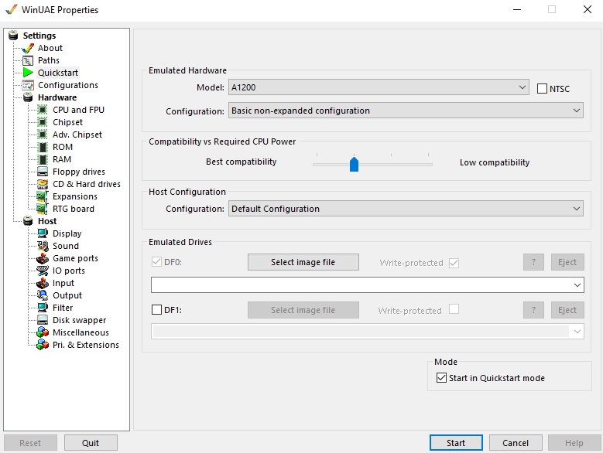
Task: Open the Model dropdown showing A1200
Action: 379,88
